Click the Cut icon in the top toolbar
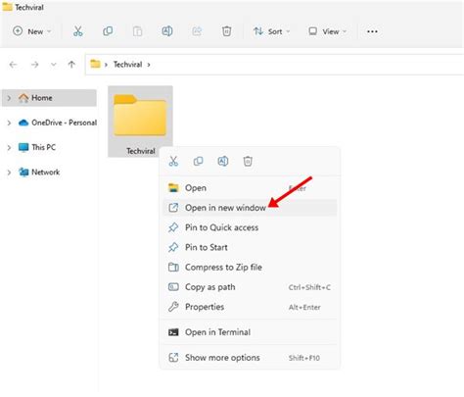464x397 pixels. (x=77, y=31)
